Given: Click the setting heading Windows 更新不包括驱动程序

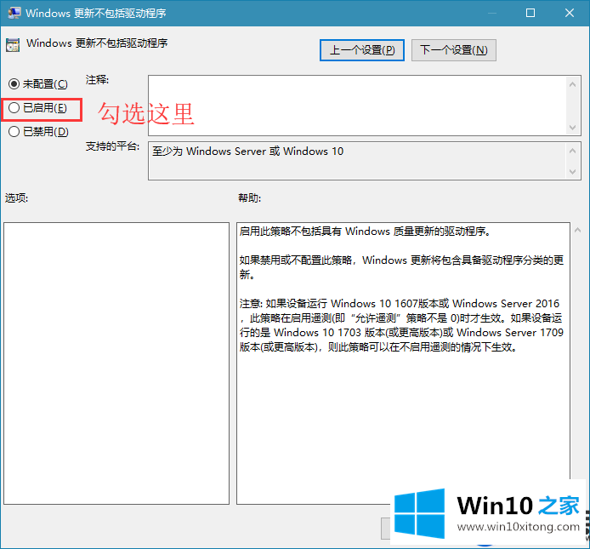Looking at the screenshot, I should coord(97,43).
